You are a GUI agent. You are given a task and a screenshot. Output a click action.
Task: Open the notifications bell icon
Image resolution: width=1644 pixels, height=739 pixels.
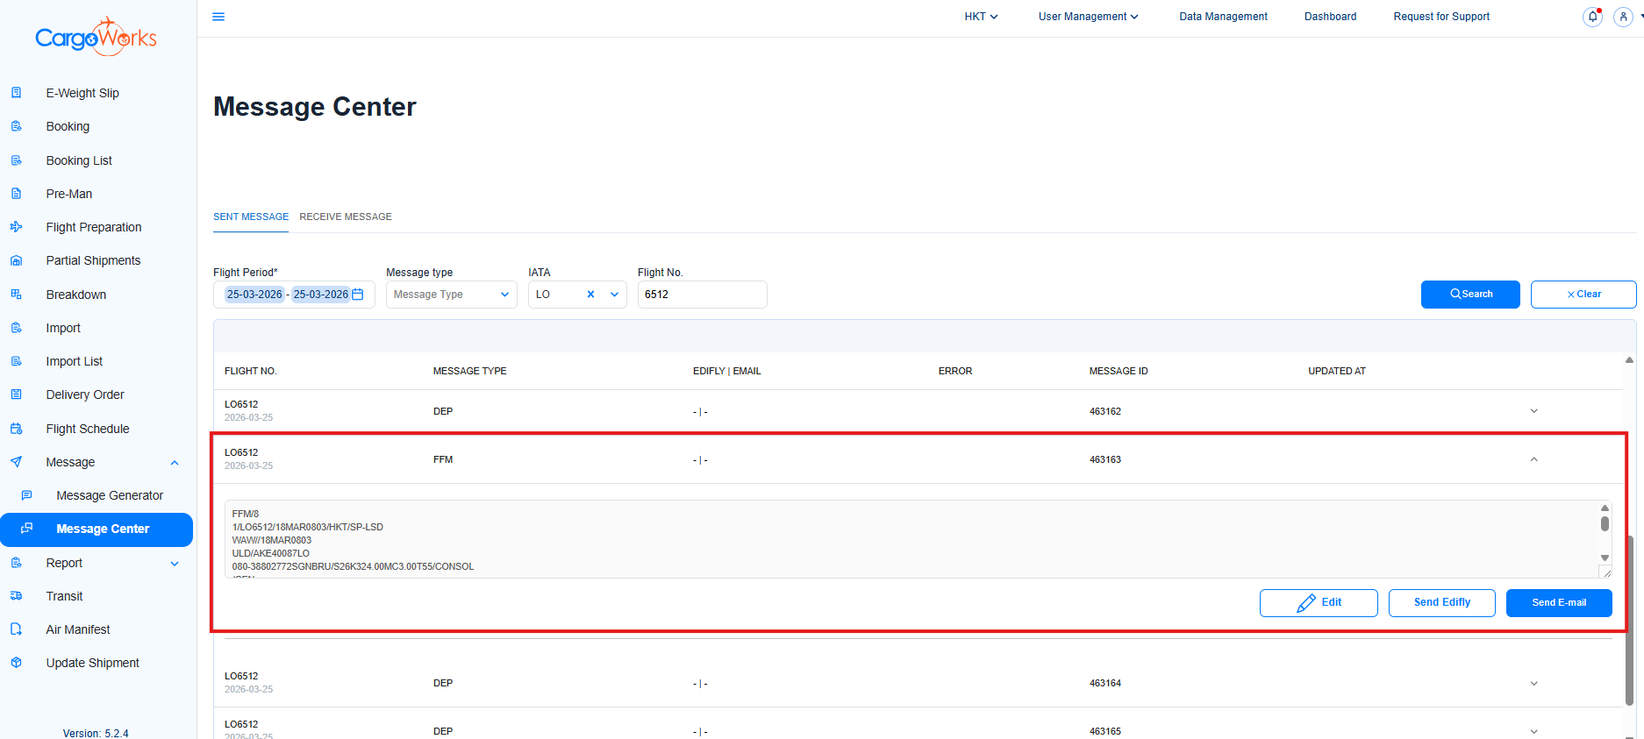tap(1592, 17)
